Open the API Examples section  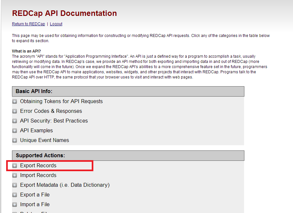(36, 130)
